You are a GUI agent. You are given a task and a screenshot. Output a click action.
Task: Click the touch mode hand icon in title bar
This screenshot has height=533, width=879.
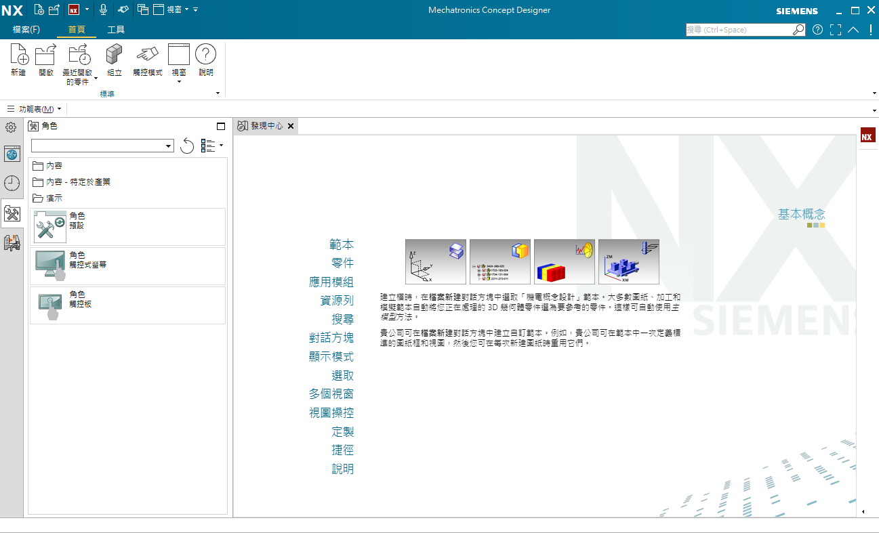123,9
